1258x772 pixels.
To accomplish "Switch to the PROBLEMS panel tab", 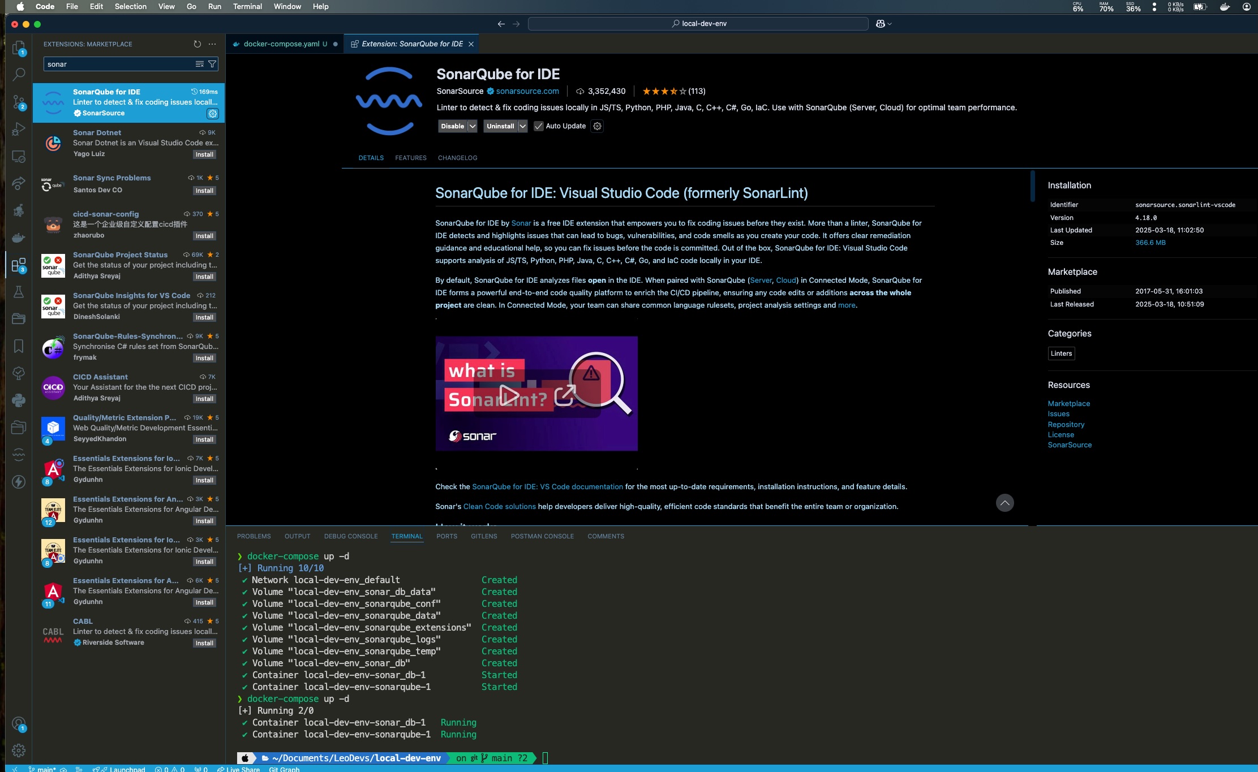I will click(x=254, y=536).
